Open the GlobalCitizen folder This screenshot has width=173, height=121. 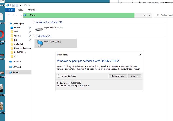(20, 52)
